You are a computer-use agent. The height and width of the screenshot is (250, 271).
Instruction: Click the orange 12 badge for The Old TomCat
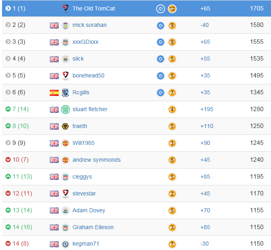[172, 8]
